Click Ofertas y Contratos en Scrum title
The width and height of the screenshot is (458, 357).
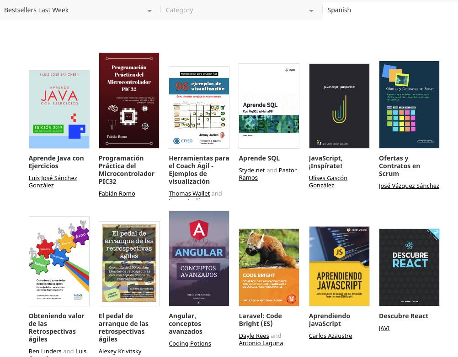[399, 166]
